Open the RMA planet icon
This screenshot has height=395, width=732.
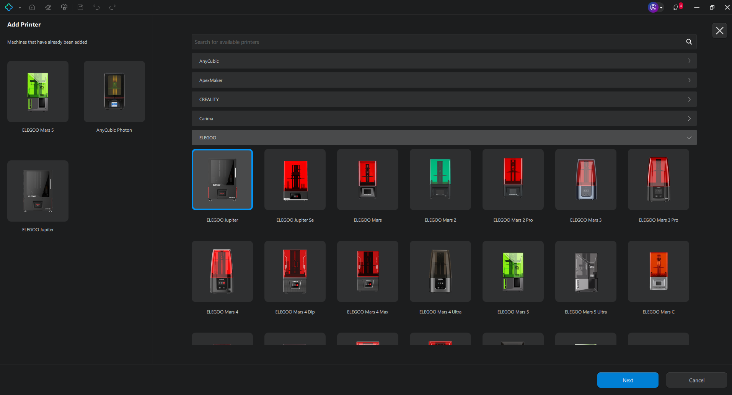tap(48, 7)
